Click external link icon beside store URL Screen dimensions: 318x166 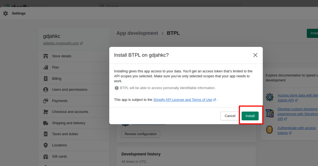[x=81, y=43]
